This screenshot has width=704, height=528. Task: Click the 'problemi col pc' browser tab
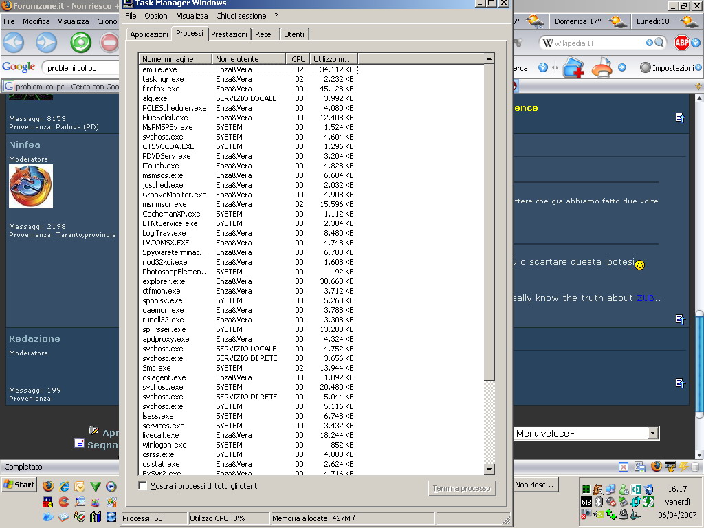coord(61,87)
